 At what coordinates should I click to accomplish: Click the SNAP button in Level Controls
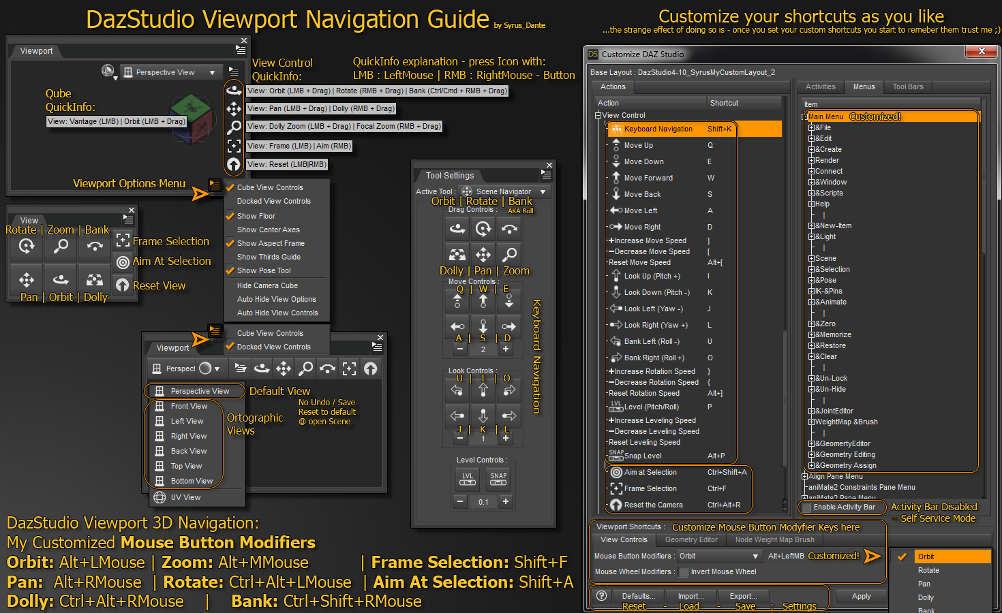[498, 480]
